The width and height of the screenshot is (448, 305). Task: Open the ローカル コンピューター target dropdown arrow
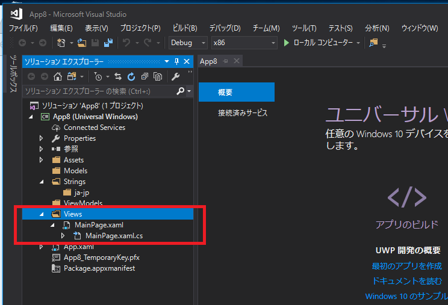[x=358, y=43]
